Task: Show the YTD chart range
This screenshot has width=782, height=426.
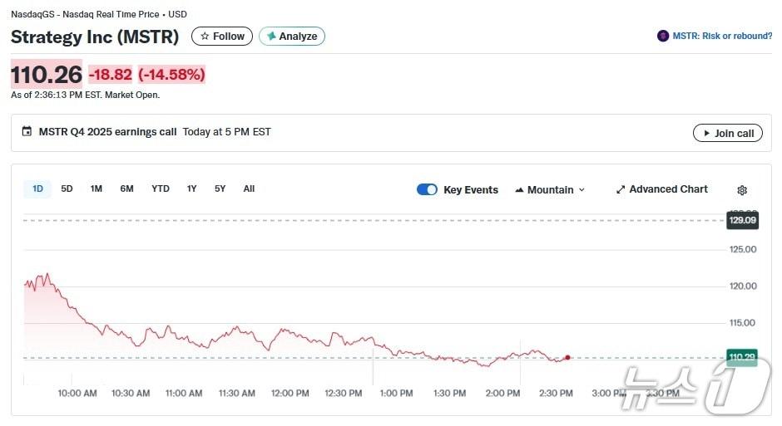Action: [161, 189]
